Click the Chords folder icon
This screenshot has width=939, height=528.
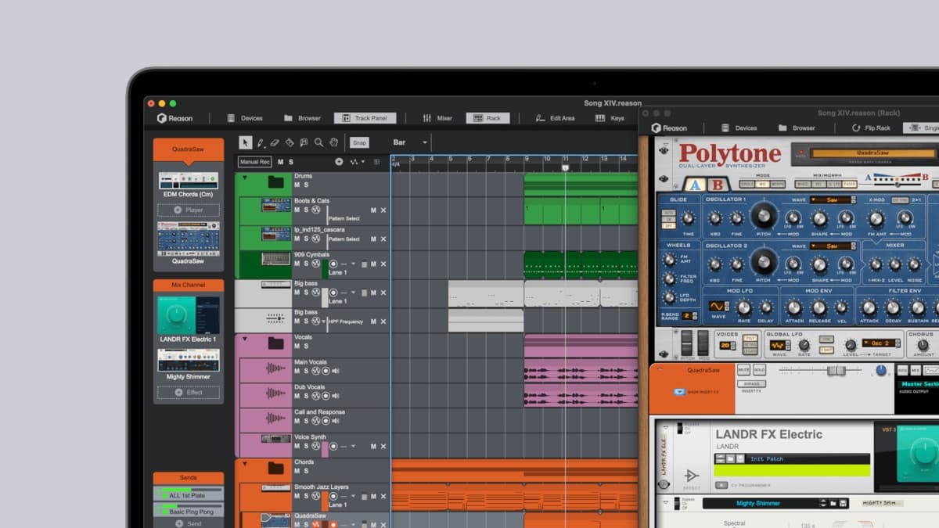click(275, 468)
